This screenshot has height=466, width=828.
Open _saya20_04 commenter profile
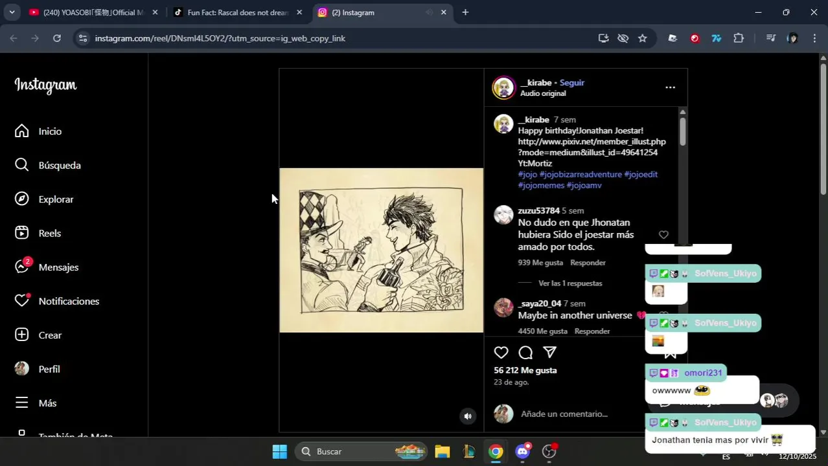tap(539, 304)
